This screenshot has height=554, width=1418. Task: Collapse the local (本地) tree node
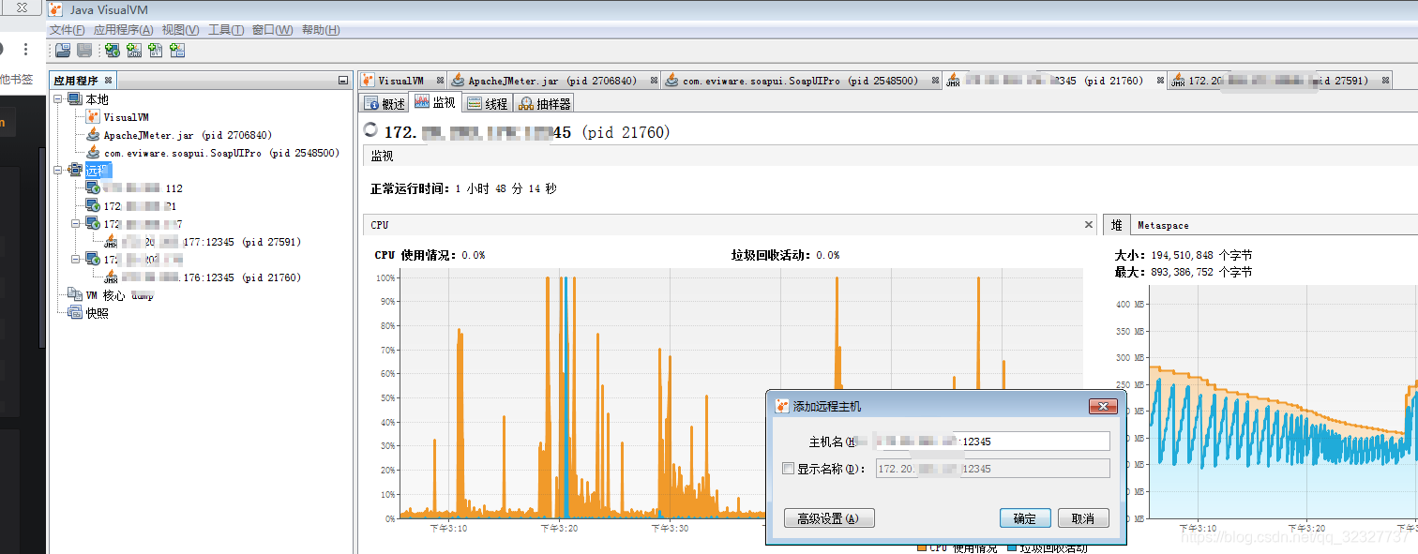click(x=57, y=99)
